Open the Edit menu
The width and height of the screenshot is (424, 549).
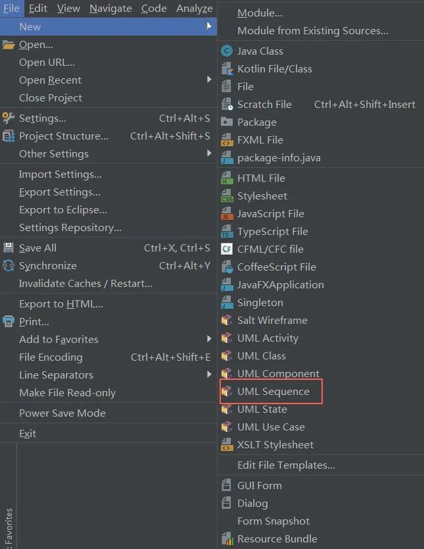click(37, 8)
